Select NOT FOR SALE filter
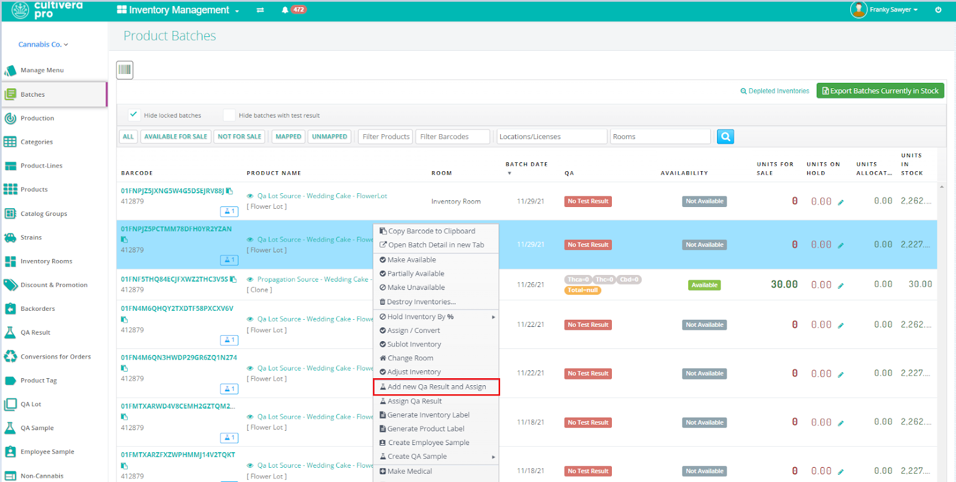Screen dimensions: 956x482 click(x=240, y=137)
